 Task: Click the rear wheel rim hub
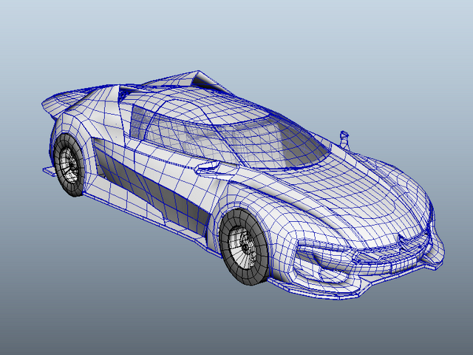[x=71, y=165]
